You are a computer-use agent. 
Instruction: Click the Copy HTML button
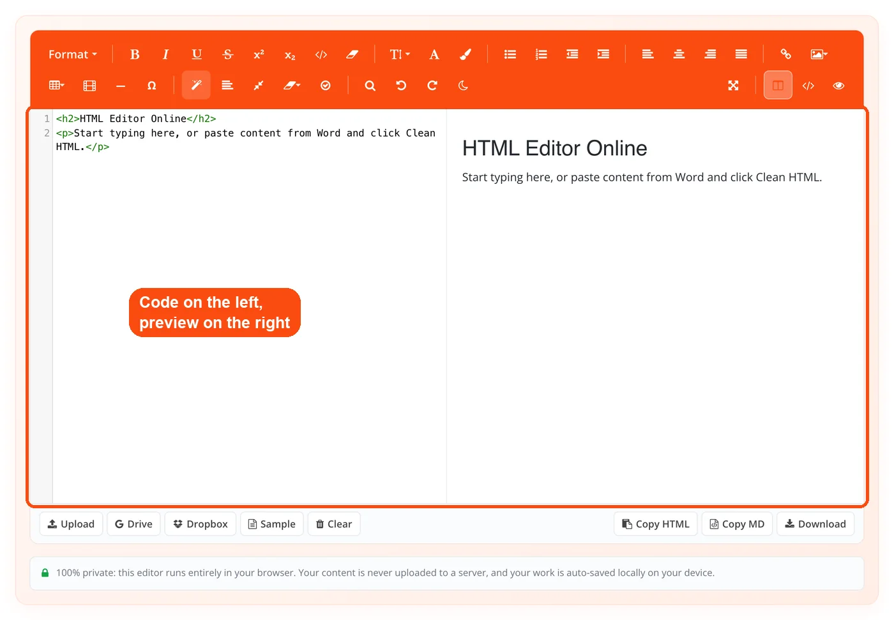tap(656, 524)
